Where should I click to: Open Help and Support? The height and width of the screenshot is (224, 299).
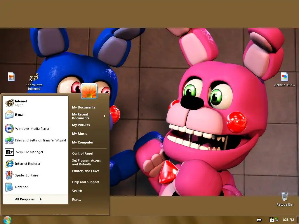point(86,182)
